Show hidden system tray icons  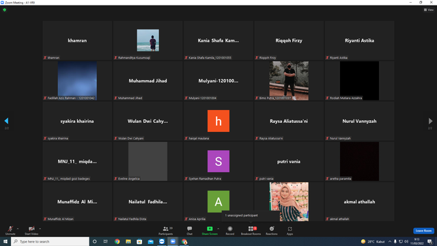390,241
